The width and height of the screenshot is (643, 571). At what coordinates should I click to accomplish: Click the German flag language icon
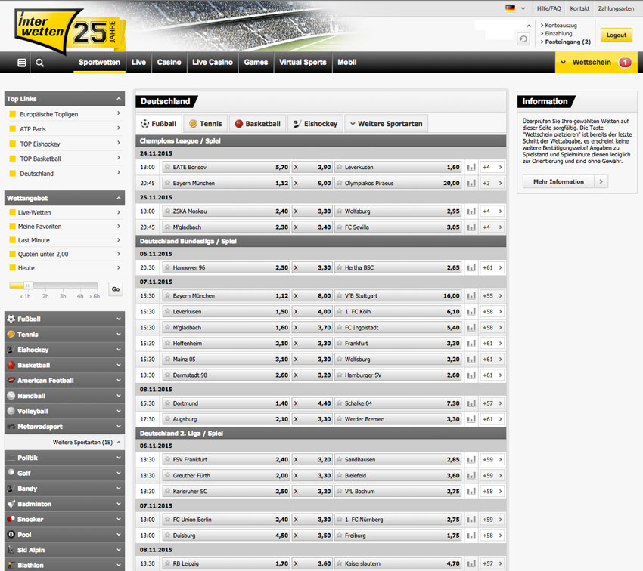[510, 8]
